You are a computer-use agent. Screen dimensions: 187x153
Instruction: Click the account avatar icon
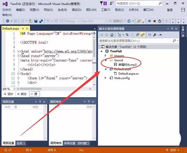coord(183,10)
